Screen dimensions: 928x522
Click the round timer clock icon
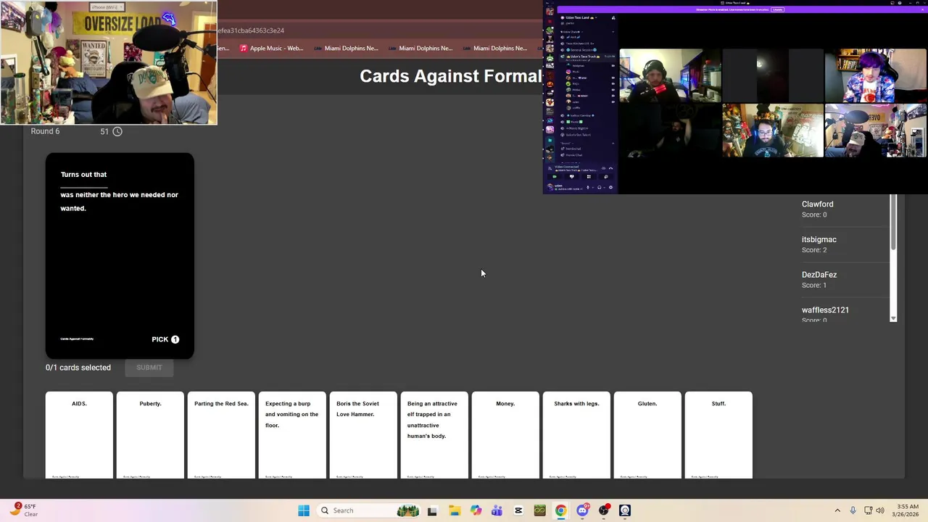coord(117,131)
